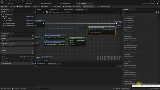160x90 pixels.
Task: Switch to the Compiler Results tab
Action: [x=40, y=63]
